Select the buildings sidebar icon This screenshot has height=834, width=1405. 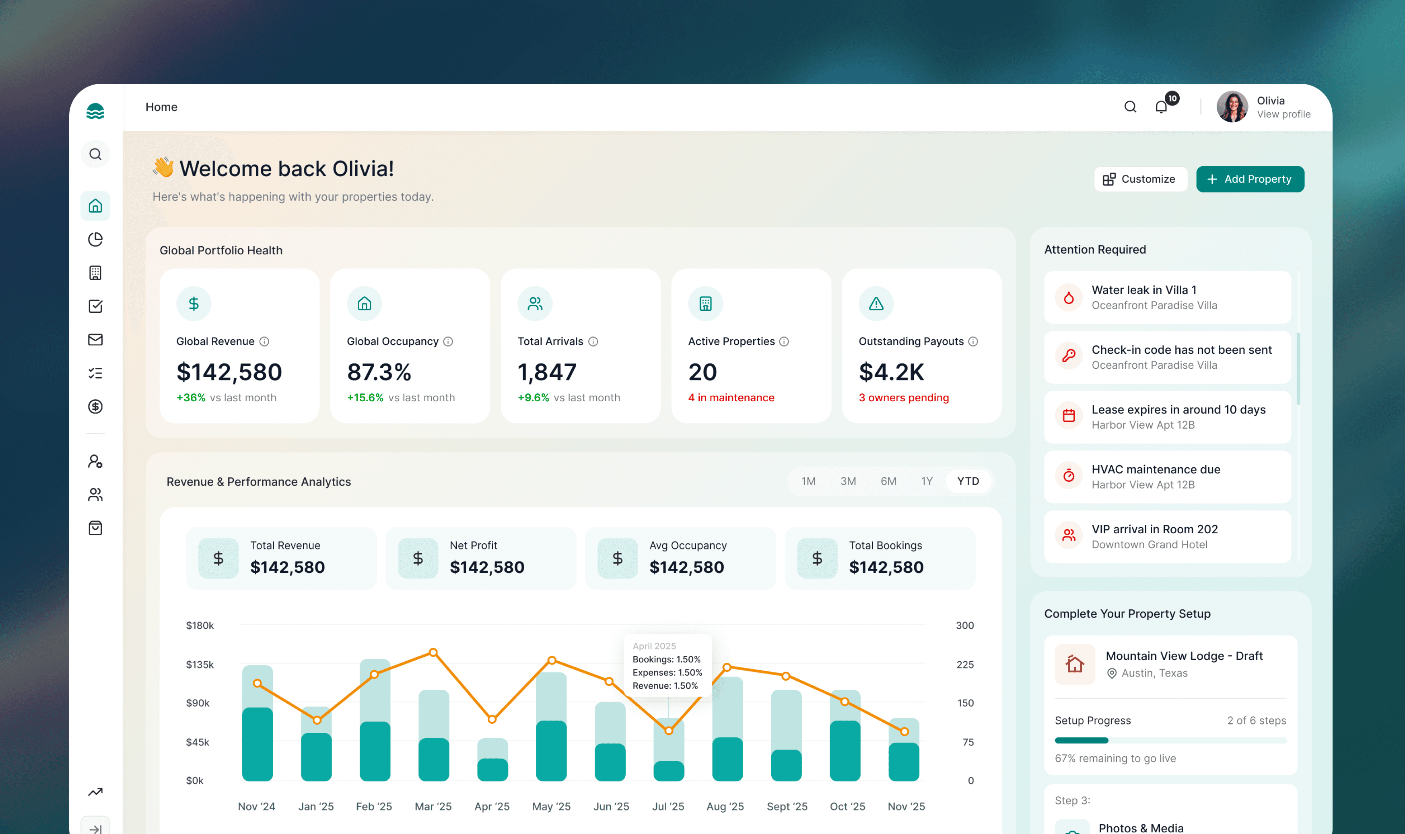95,273
